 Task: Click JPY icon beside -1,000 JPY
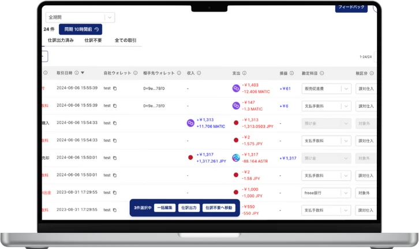pos(236,192)
